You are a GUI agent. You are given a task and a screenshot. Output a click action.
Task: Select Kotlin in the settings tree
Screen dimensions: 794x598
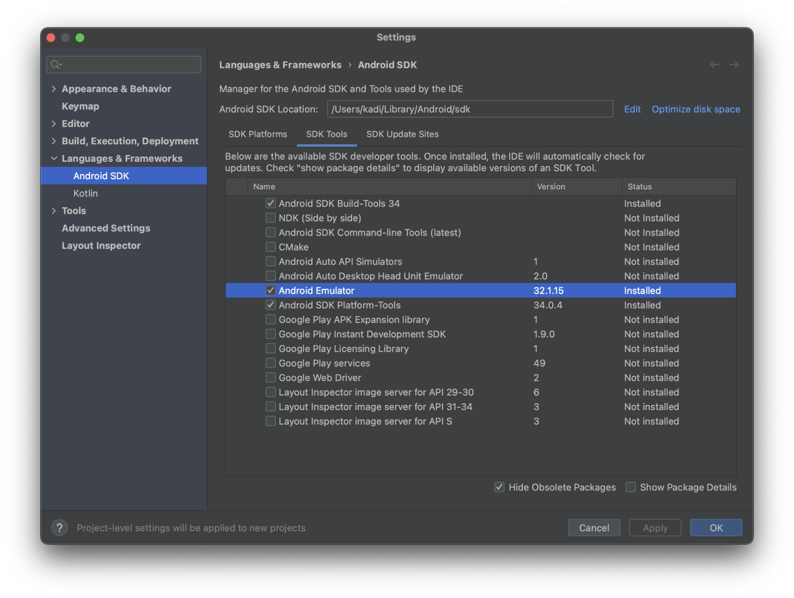(x=85, y=194)
